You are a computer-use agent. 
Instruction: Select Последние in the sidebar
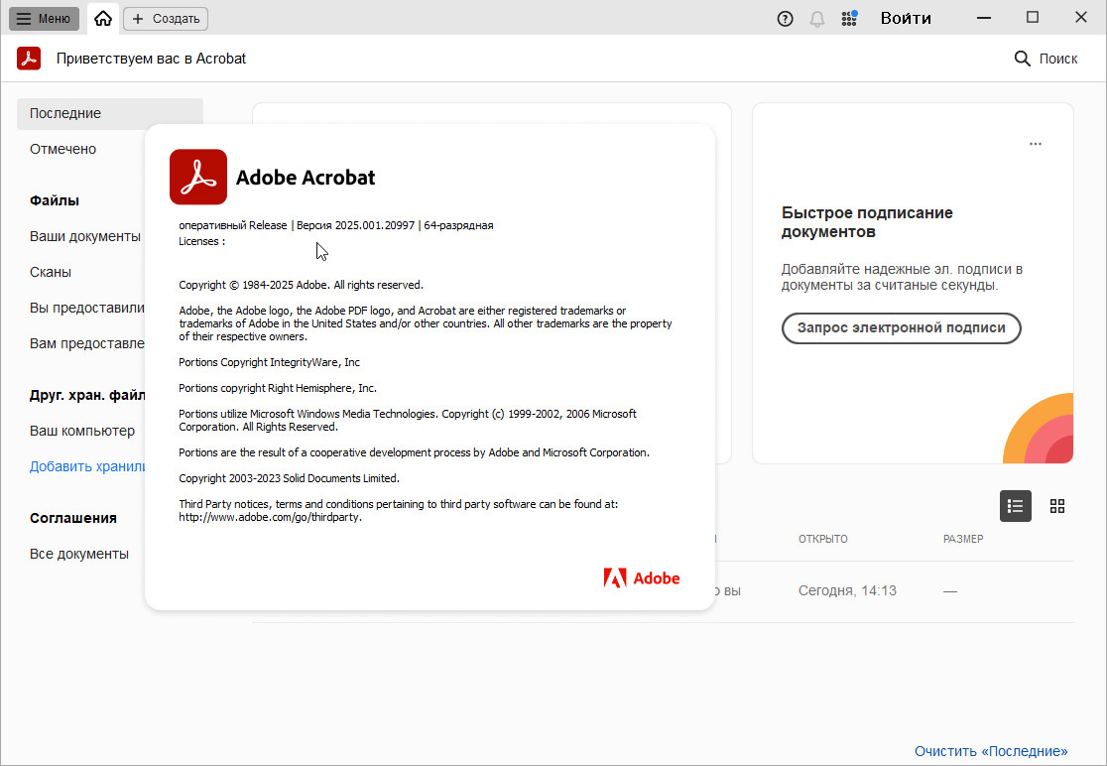(x=65, y=113)
